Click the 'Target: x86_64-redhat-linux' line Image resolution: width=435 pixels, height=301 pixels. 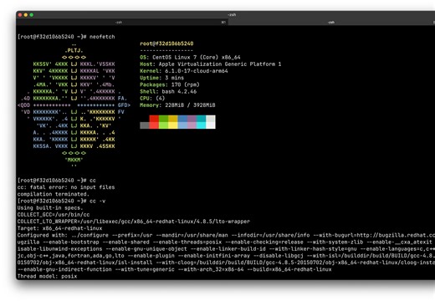pyautogui.click(x=59, y=228)
